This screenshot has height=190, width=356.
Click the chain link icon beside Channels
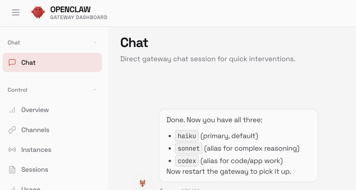pyautogui.click(x=12, y=130)
